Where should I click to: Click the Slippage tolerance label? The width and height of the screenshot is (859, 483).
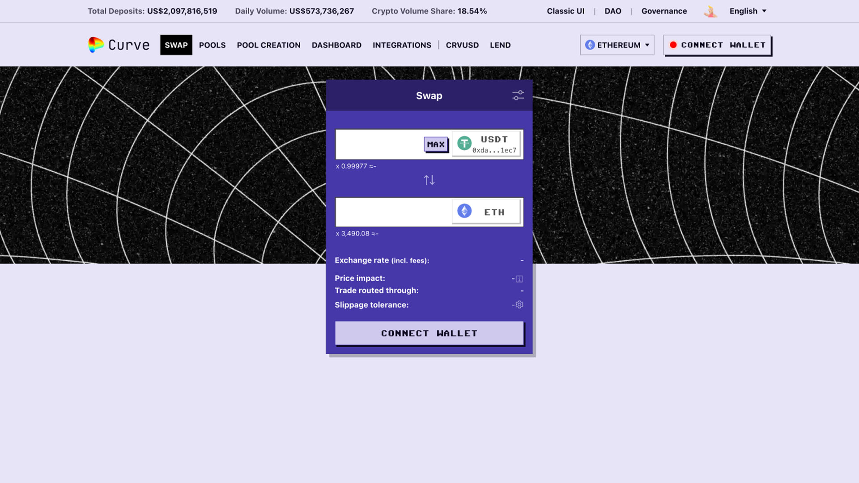point(372,305)
